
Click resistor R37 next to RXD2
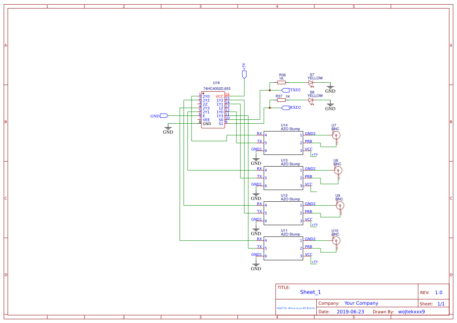pos(281,99)
